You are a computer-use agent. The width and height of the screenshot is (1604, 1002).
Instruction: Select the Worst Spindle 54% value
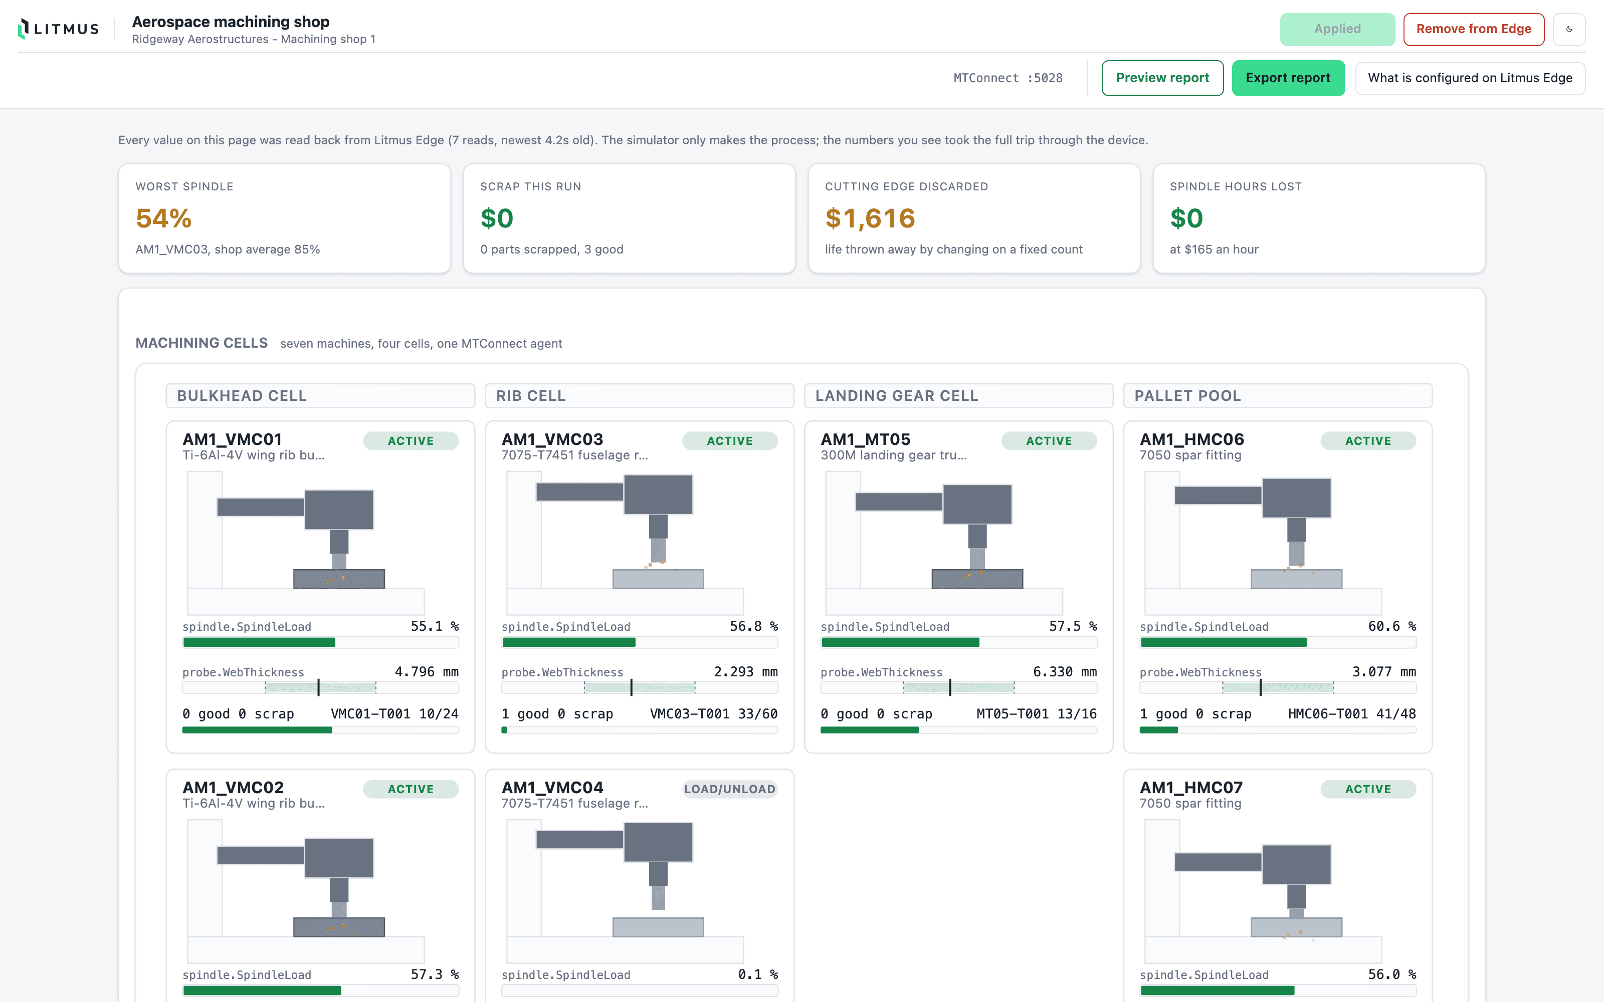[x=164, y=218]
